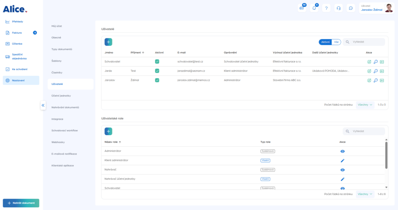Select the Aktivní filter toggle
398x210 pixels.
pos(325,42)
